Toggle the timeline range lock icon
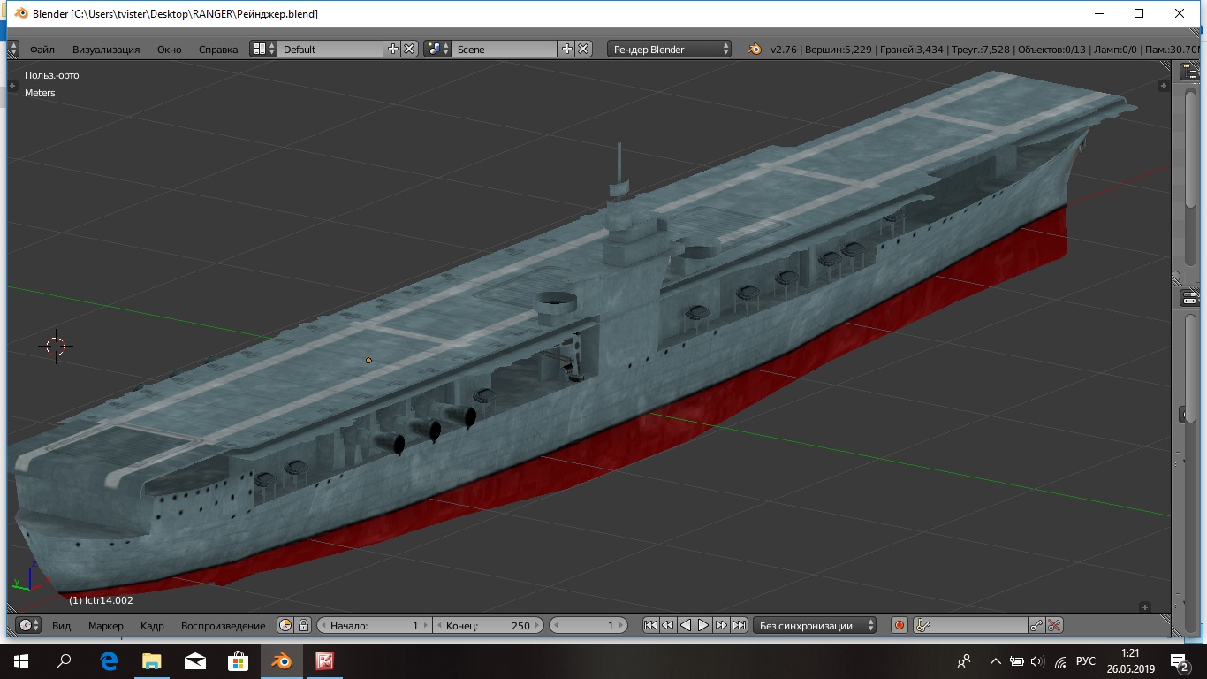This screenshot has width=1207, height=679. [x=303, y=626]
